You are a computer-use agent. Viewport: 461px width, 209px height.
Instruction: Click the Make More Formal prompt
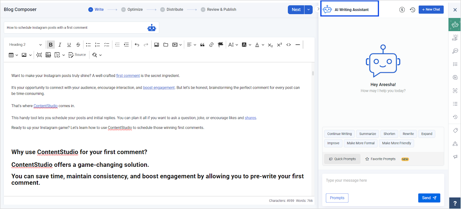361,143
